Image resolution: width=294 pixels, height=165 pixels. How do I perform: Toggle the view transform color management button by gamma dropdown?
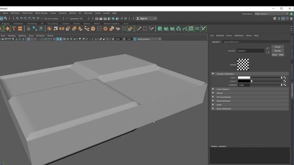pos(135,39)
